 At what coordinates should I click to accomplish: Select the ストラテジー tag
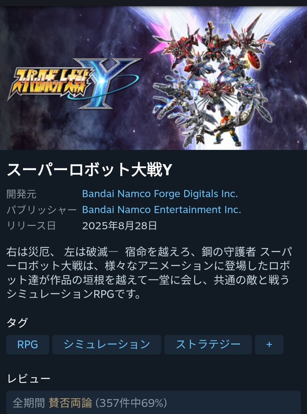click(x=208, y=345)
